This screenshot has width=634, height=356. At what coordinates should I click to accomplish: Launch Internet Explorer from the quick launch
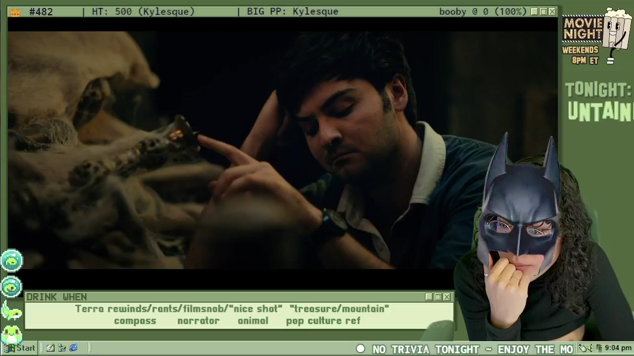point(73,348)
